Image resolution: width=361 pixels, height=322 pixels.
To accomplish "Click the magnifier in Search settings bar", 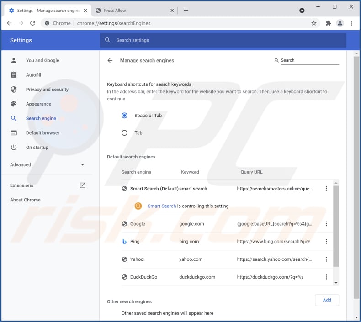I will pyautogui.click(x=107, y=40).
